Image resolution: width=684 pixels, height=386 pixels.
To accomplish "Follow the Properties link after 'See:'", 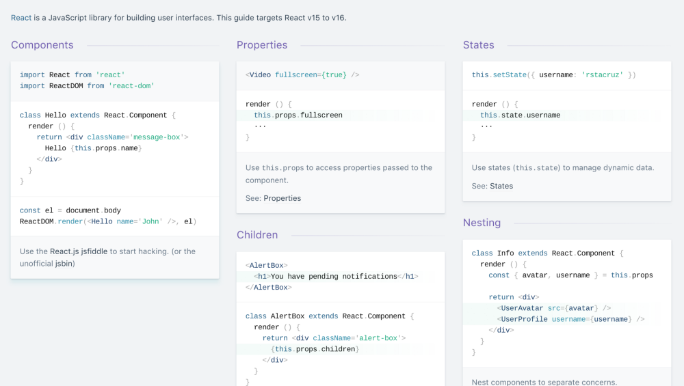I will pos(282,198).
